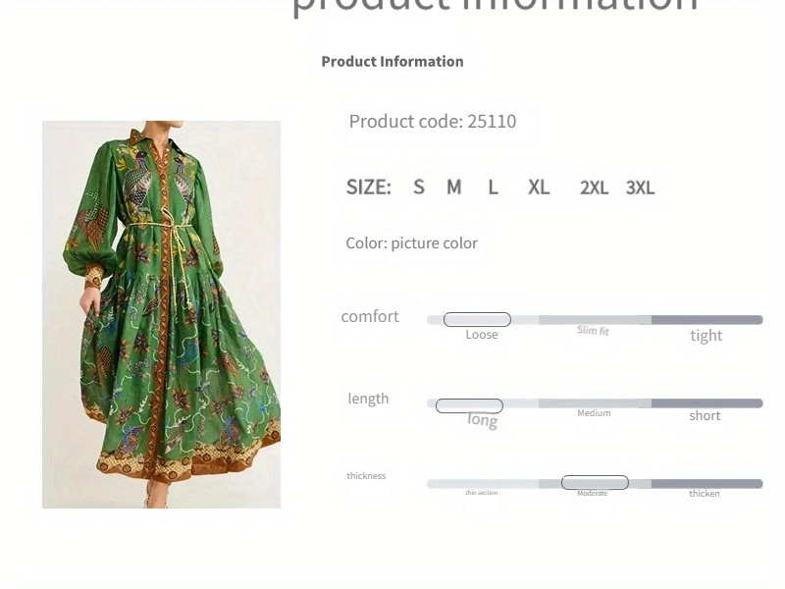This screenshot has height=589, width=785.
Task: Choose the 2XL size
Action: 595,187
